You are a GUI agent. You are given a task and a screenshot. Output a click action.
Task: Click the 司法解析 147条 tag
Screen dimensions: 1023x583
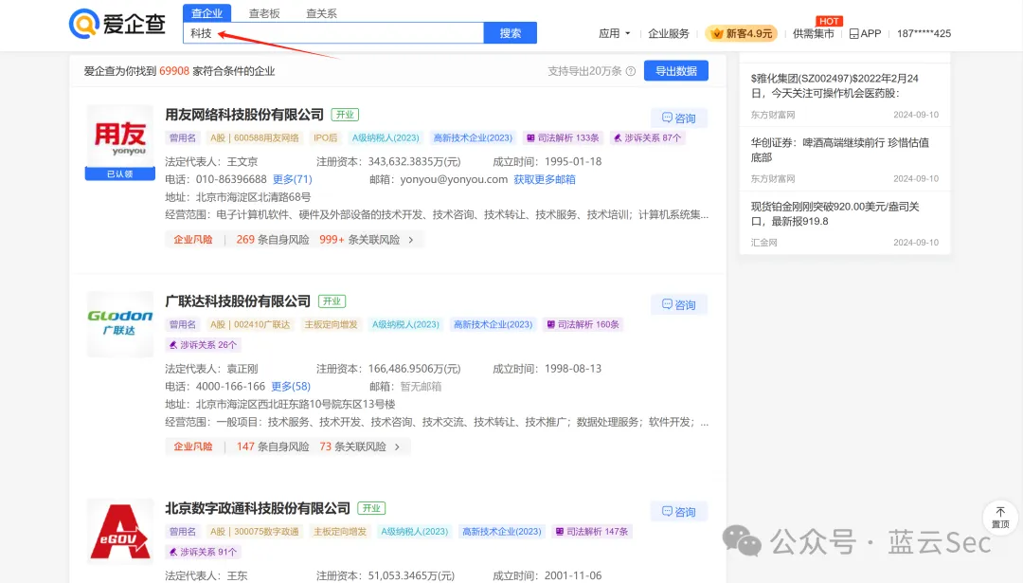[592, 532]
